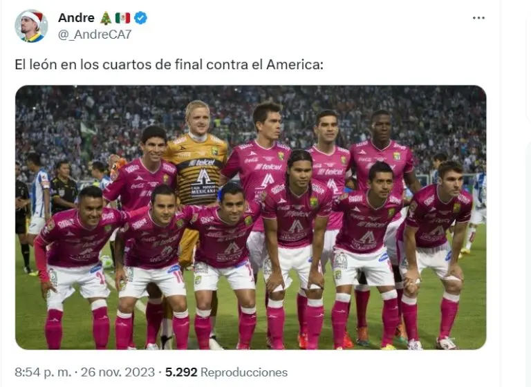Click the Mexico flag emoji
Image resolution: width=531 pixels, height=387 pixels.
122,18
